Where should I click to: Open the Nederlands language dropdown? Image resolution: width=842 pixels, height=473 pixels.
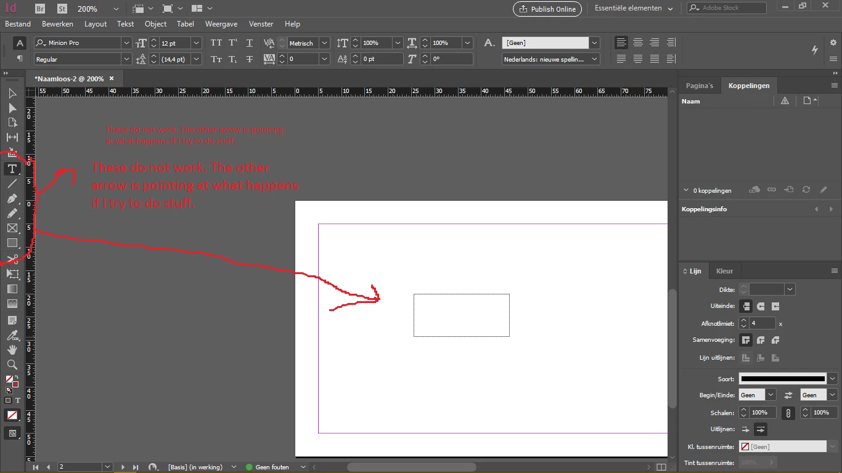(x=594, y=59)
